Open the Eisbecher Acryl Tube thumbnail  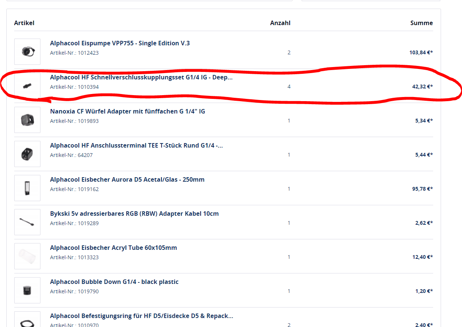click(x=27, y=256)
